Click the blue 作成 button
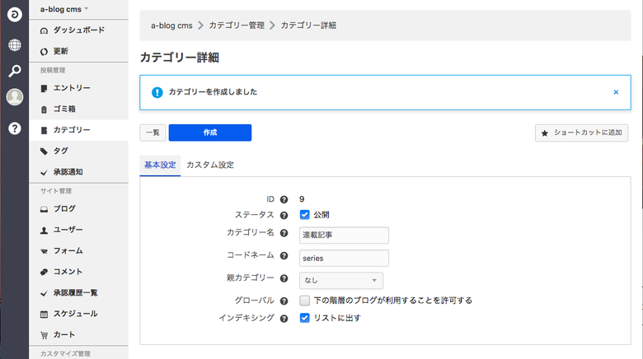The image size is (643, 359). (210, 133)
